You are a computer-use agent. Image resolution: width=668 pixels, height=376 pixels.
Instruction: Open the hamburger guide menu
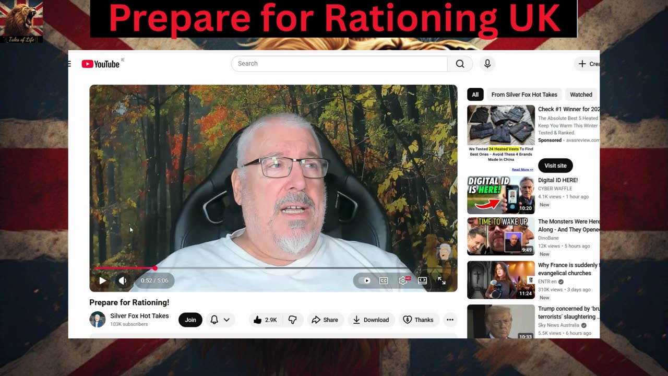tap(69, 64)
